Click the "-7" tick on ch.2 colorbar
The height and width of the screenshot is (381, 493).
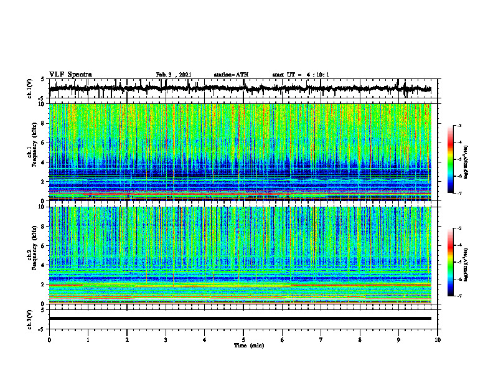tap(459, 296)
